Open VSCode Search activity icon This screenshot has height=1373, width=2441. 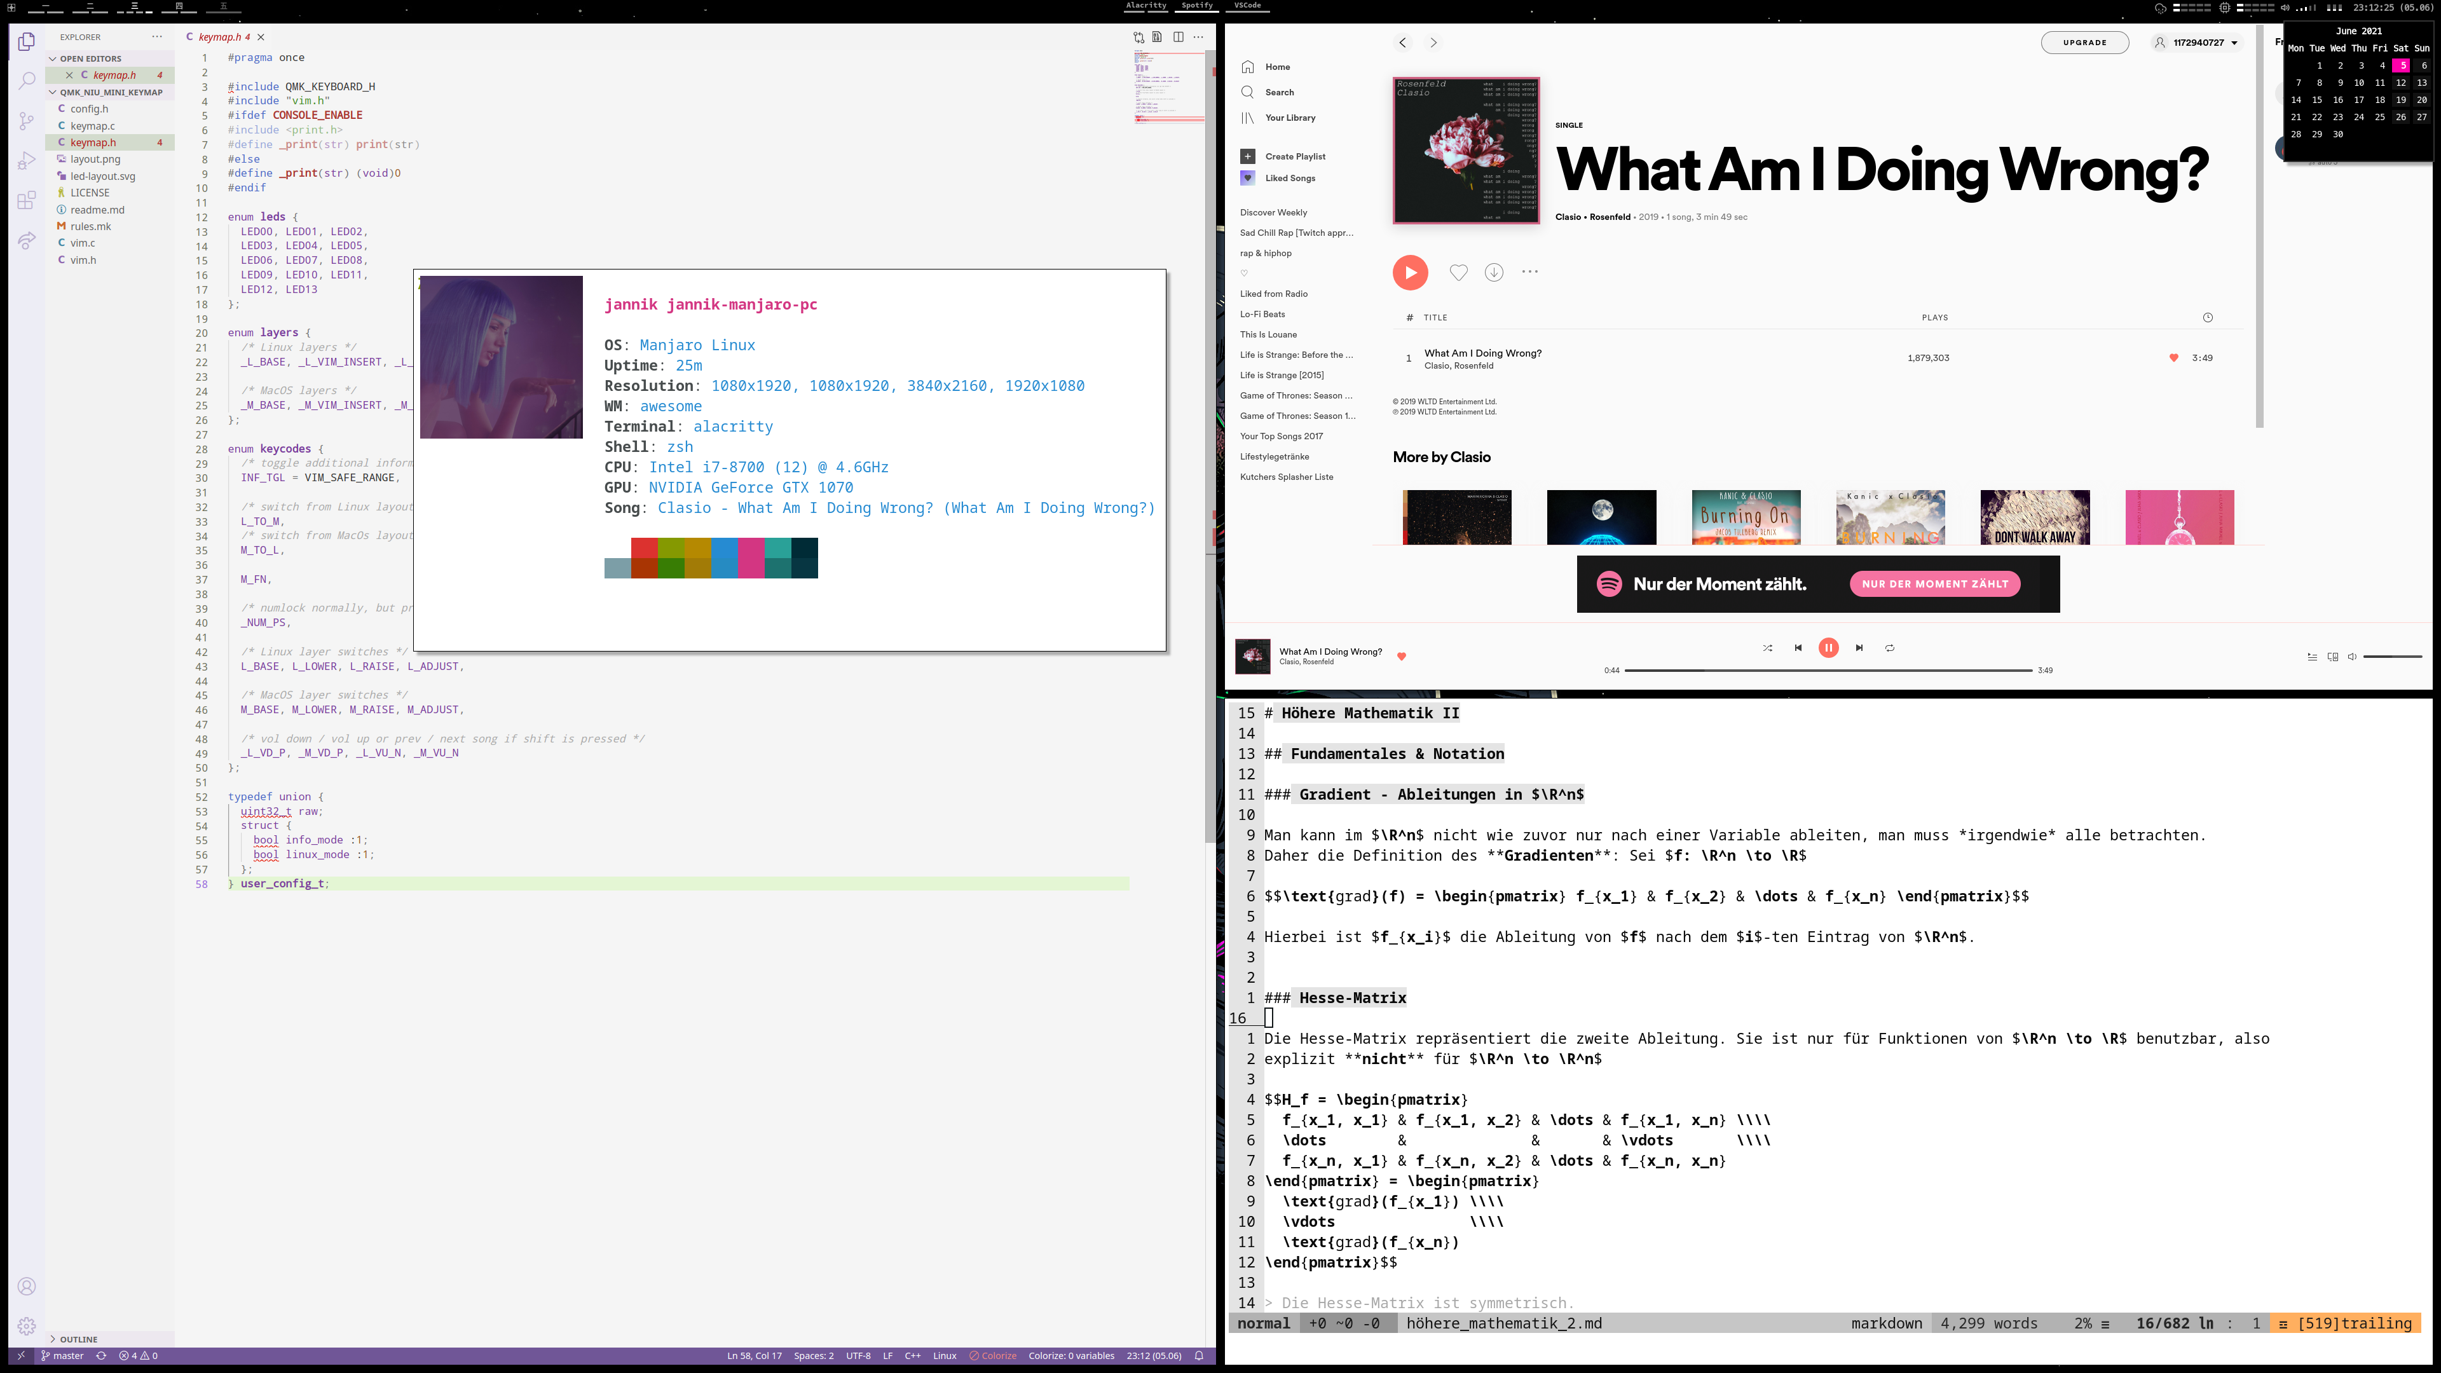(27, 81)
